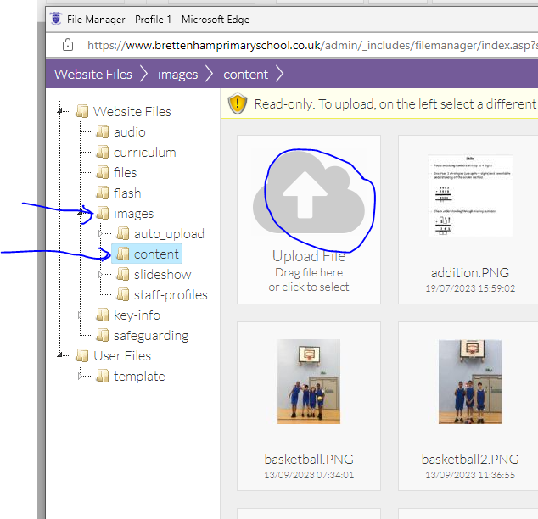Click the date 19/07/2023 15:59:02
538x519 pixels.
point(470,288)
